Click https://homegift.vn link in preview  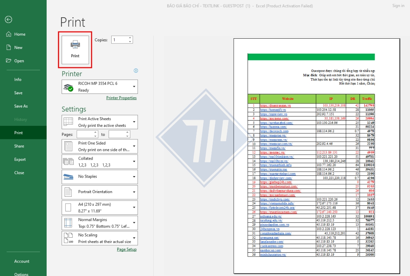(x=273, y=110)
